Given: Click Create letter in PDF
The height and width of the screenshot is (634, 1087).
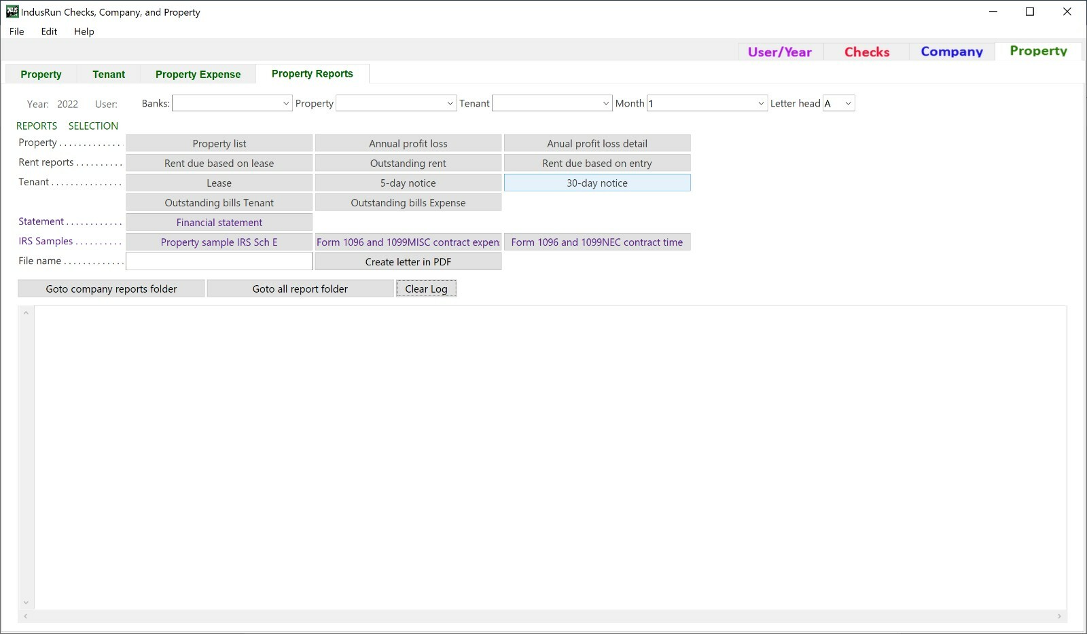Looking at the screenshot, I should tap(408, 261).
